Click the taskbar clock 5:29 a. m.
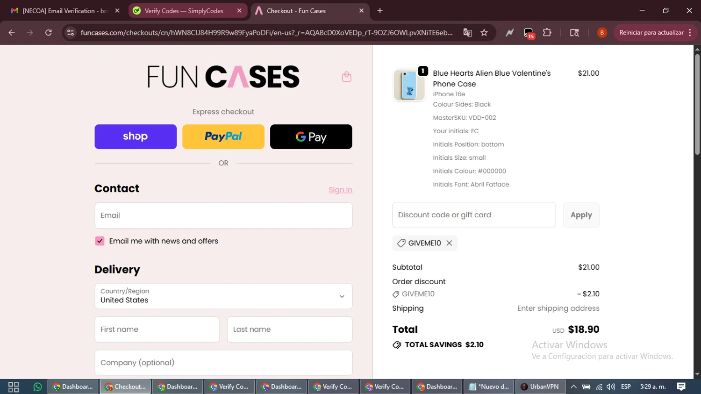Image resolution: width=701 pixels, height=394 pixels. [x=653, y=387]
